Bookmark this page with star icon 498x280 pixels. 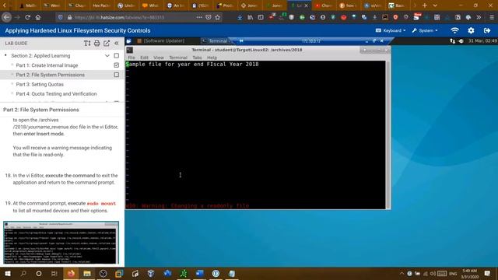(x=218, y=17)
